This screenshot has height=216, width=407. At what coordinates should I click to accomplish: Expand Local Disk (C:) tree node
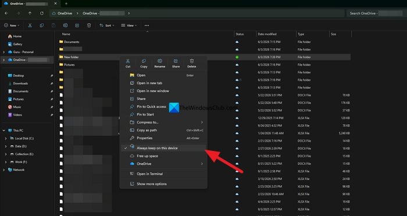pyautogui.click(x=6, y=138)
